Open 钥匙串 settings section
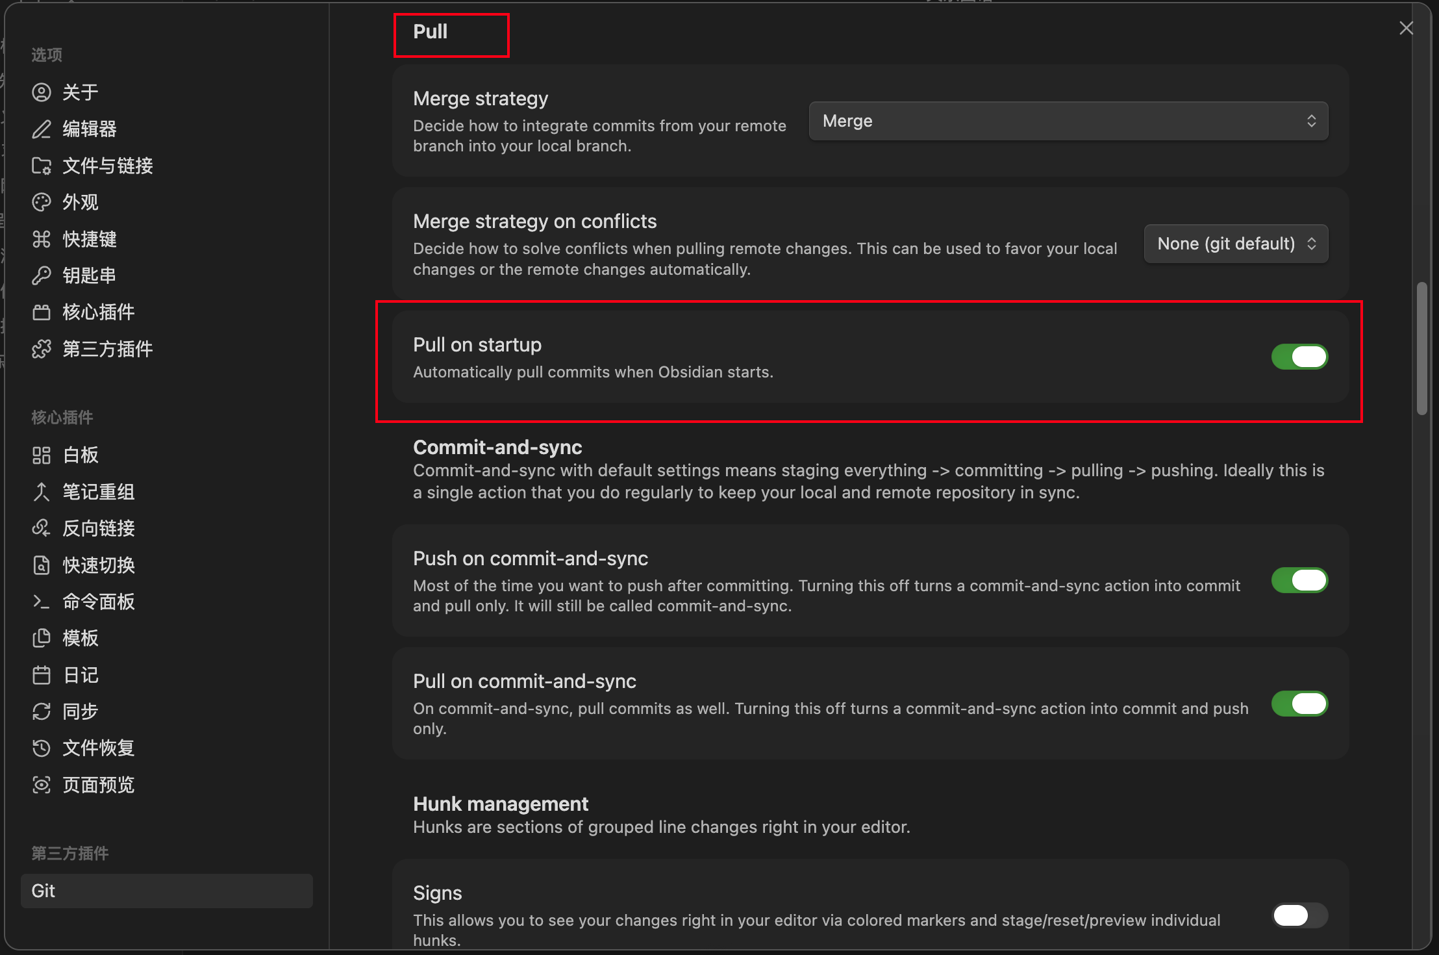1439x955 pixels. click(167, 275)
